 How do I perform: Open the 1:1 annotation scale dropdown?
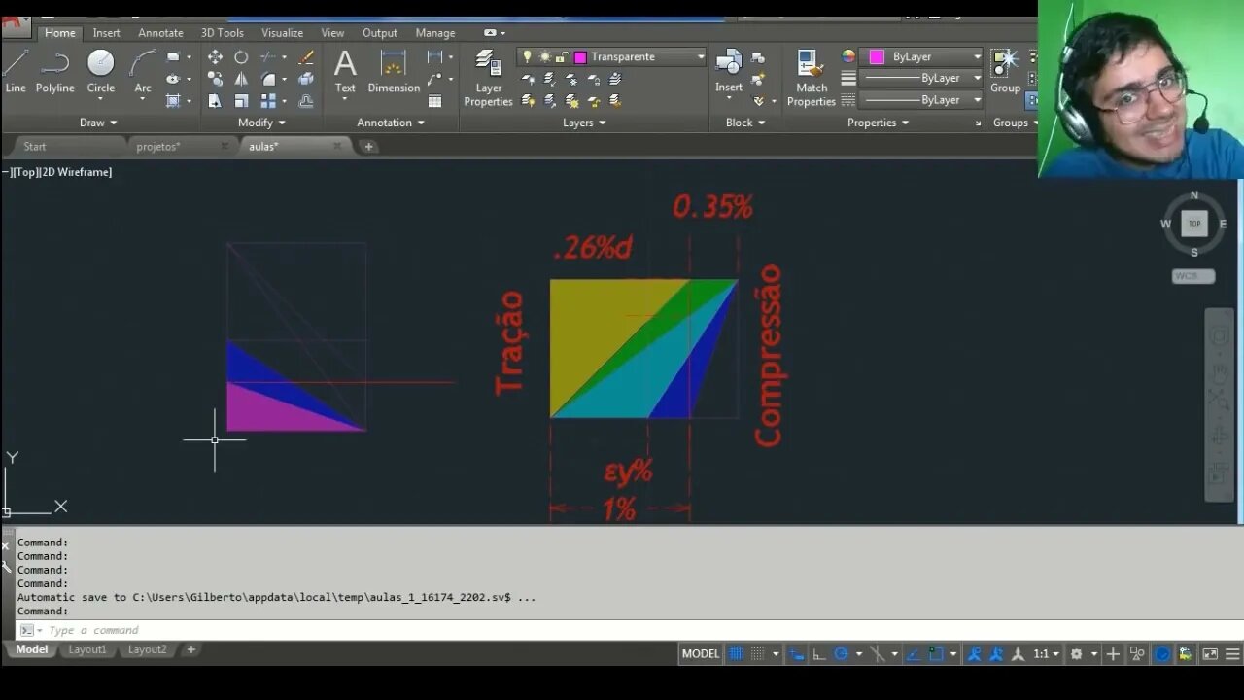pyautogui.click(x=1046, y=654)
